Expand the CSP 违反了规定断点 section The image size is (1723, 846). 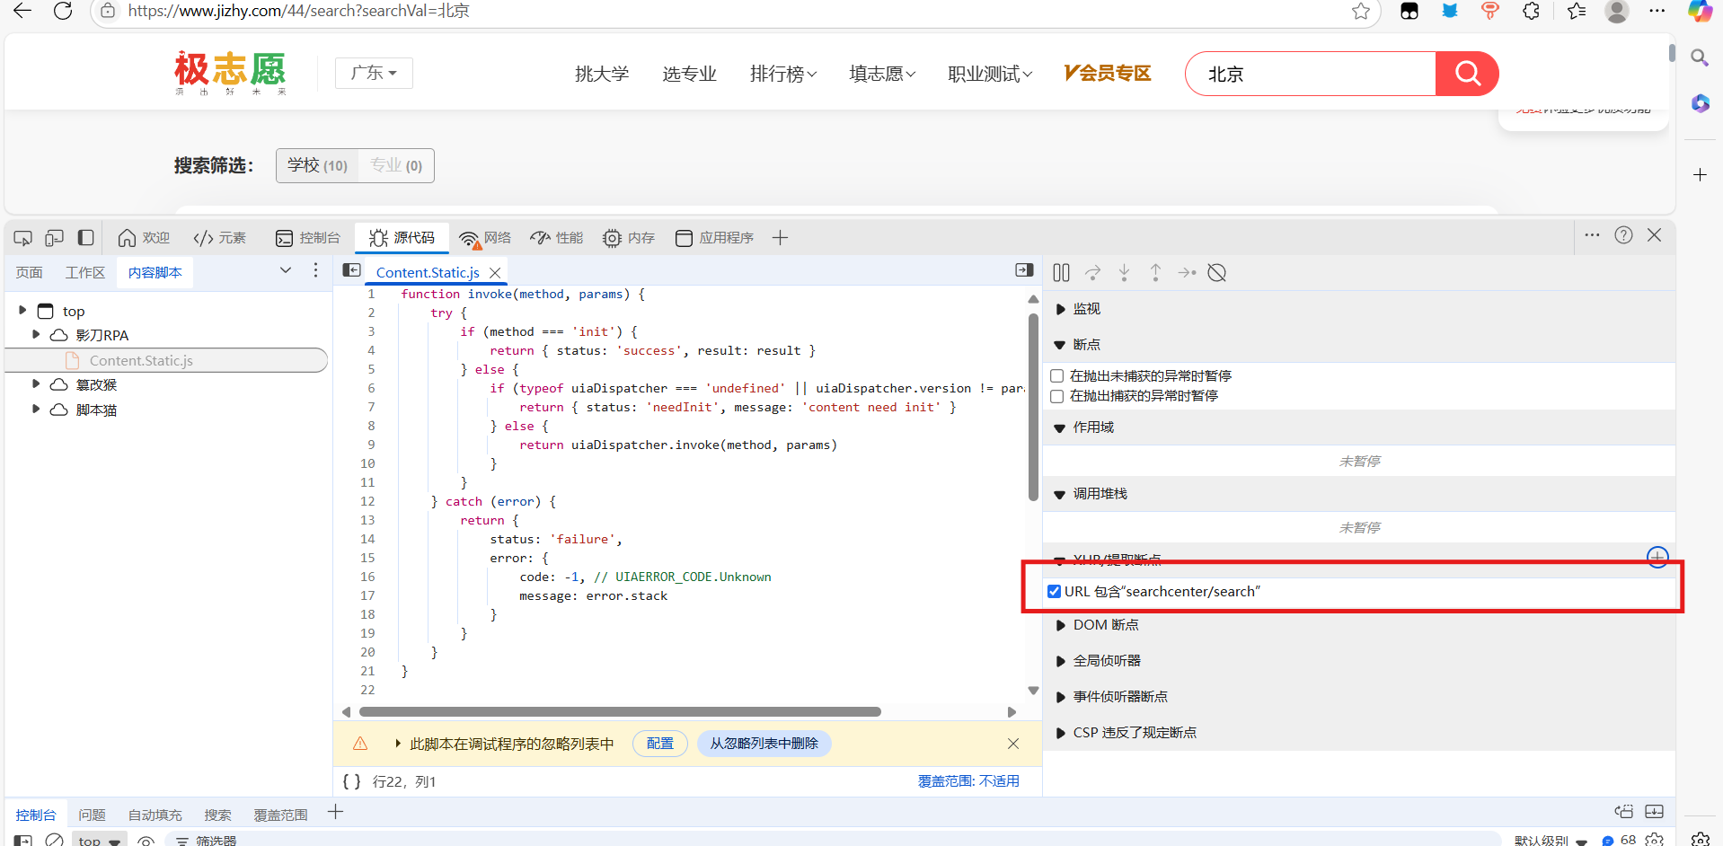coord(1061,733)
